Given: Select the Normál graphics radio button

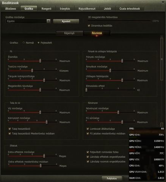Looking at the screenshot, I should click(x=23, y=43).
